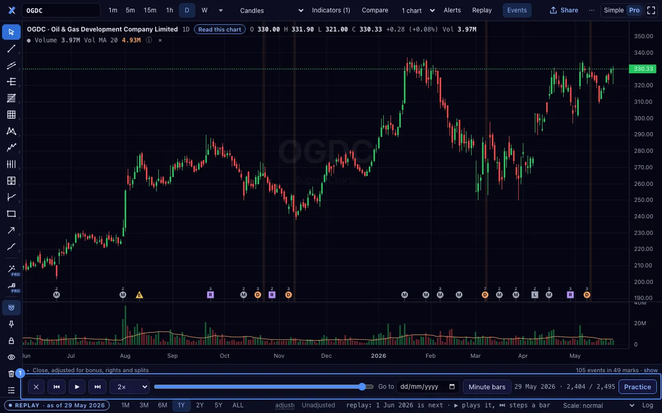Toggle the Log scale option

[x=648, y=405]
